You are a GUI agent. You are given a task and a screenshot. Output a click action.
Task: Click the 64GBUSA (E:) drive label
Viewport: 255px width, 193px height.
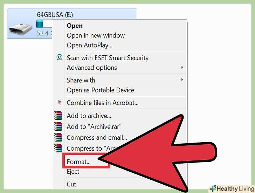click(55, 15)
